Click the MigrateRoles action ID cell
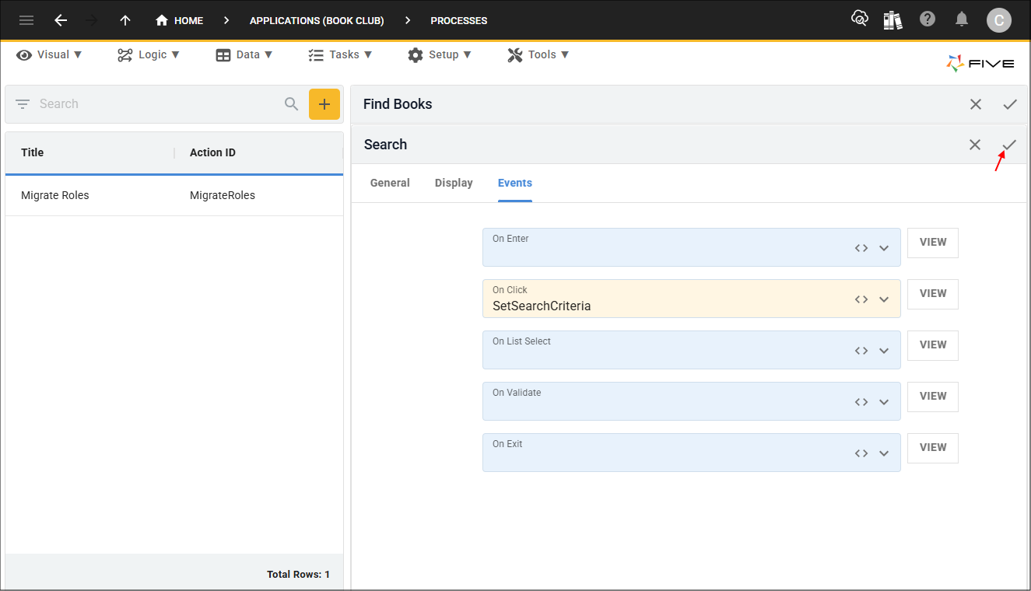 click(223, 195)
